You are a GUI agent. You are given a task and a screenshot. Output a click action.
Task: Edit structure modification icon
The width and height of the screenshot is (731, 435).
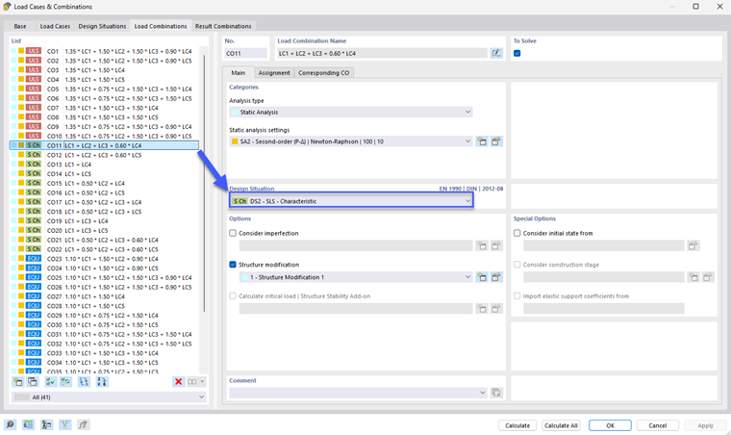tap(496, 277)
